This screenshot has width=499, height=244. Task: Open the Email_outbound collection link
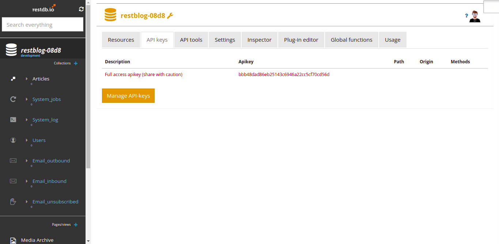51,161
